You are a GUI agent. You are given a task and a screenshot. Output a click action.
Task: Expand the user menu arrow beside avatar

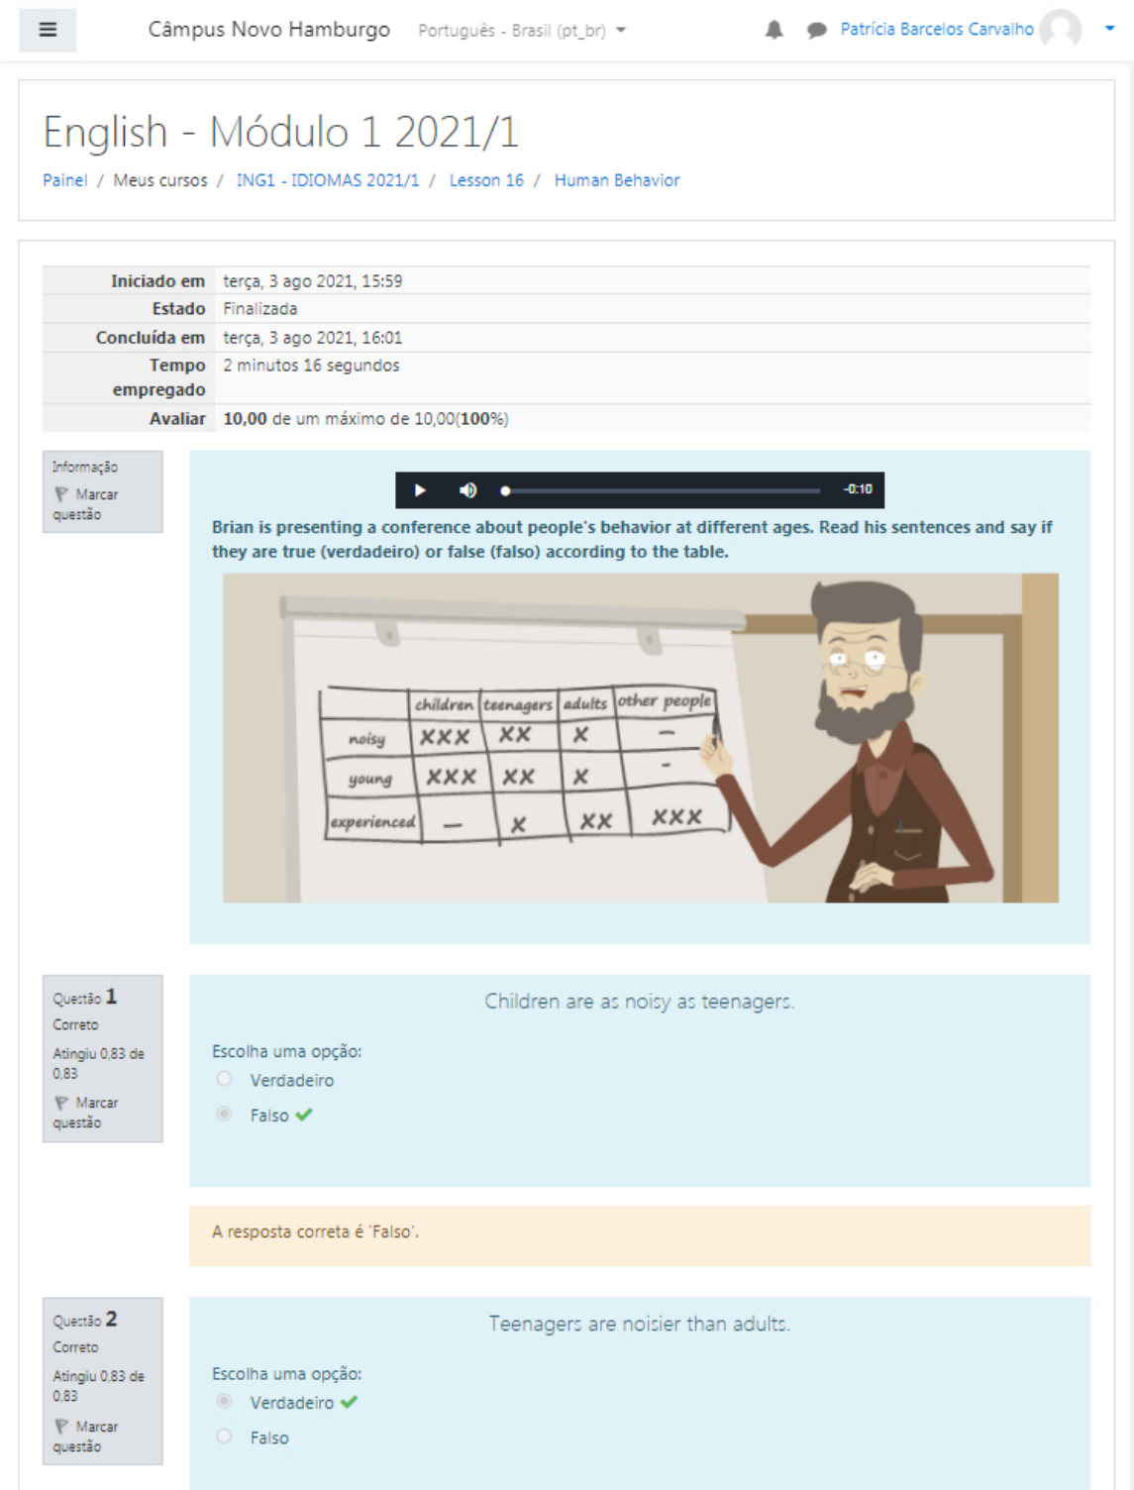(x=1109, y=29)
